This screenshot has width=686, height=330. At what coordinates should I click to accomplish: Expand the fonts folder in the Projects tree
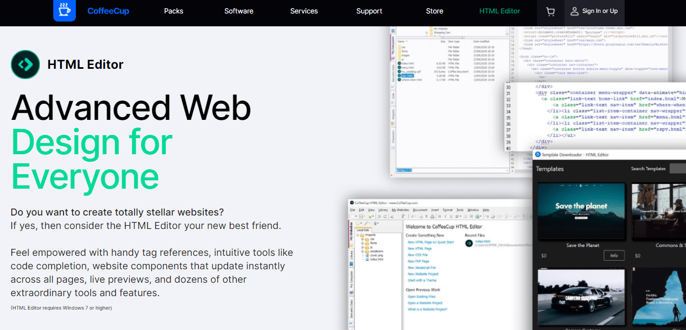(x=362, y=243)
